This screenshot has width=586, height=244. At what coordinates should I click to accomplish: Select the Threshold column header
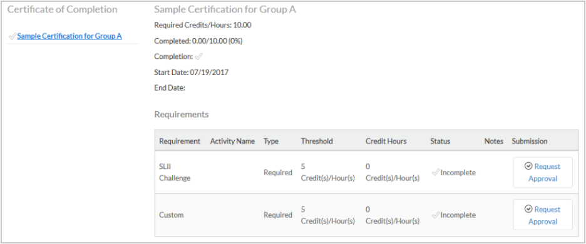click(x=317, y=141)
